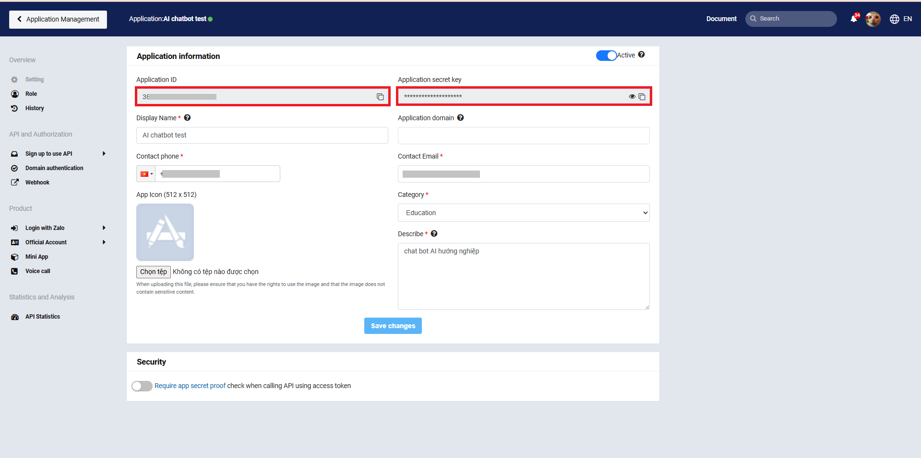This screenshot has height=458, width=921.
Task: Click the Save changes button
Action: [x=393, y=326]
